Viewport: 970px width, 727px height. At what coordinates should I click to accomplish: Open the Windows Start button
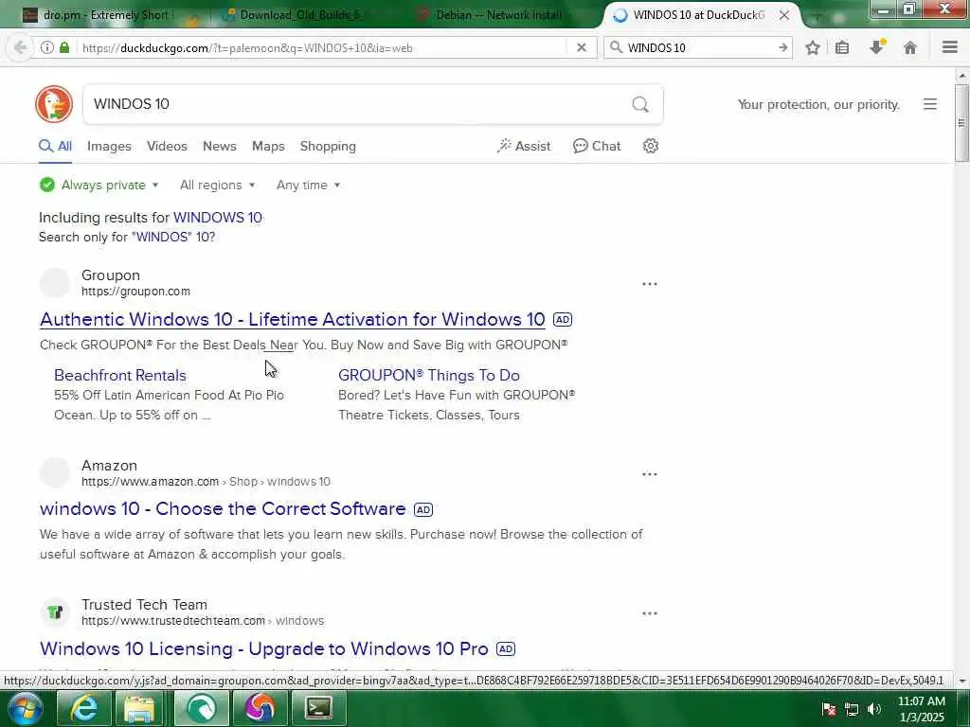(25, 708)
